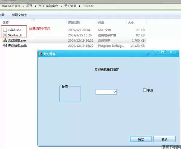Click date 2009/9/15 10:26
The height and width of the screenshot is (149, 181).
pos(80,35)
